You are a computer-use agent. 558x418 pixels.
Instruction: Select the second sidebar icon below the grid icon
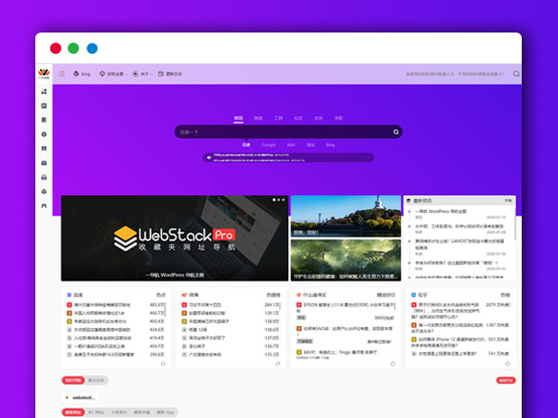(44, 106)
